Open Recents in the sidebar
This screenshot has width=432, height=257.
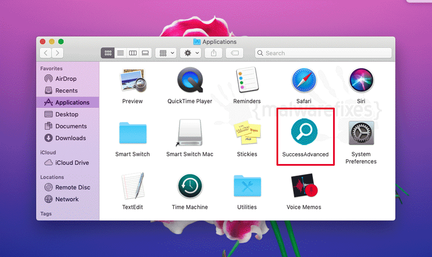point(68,90)
